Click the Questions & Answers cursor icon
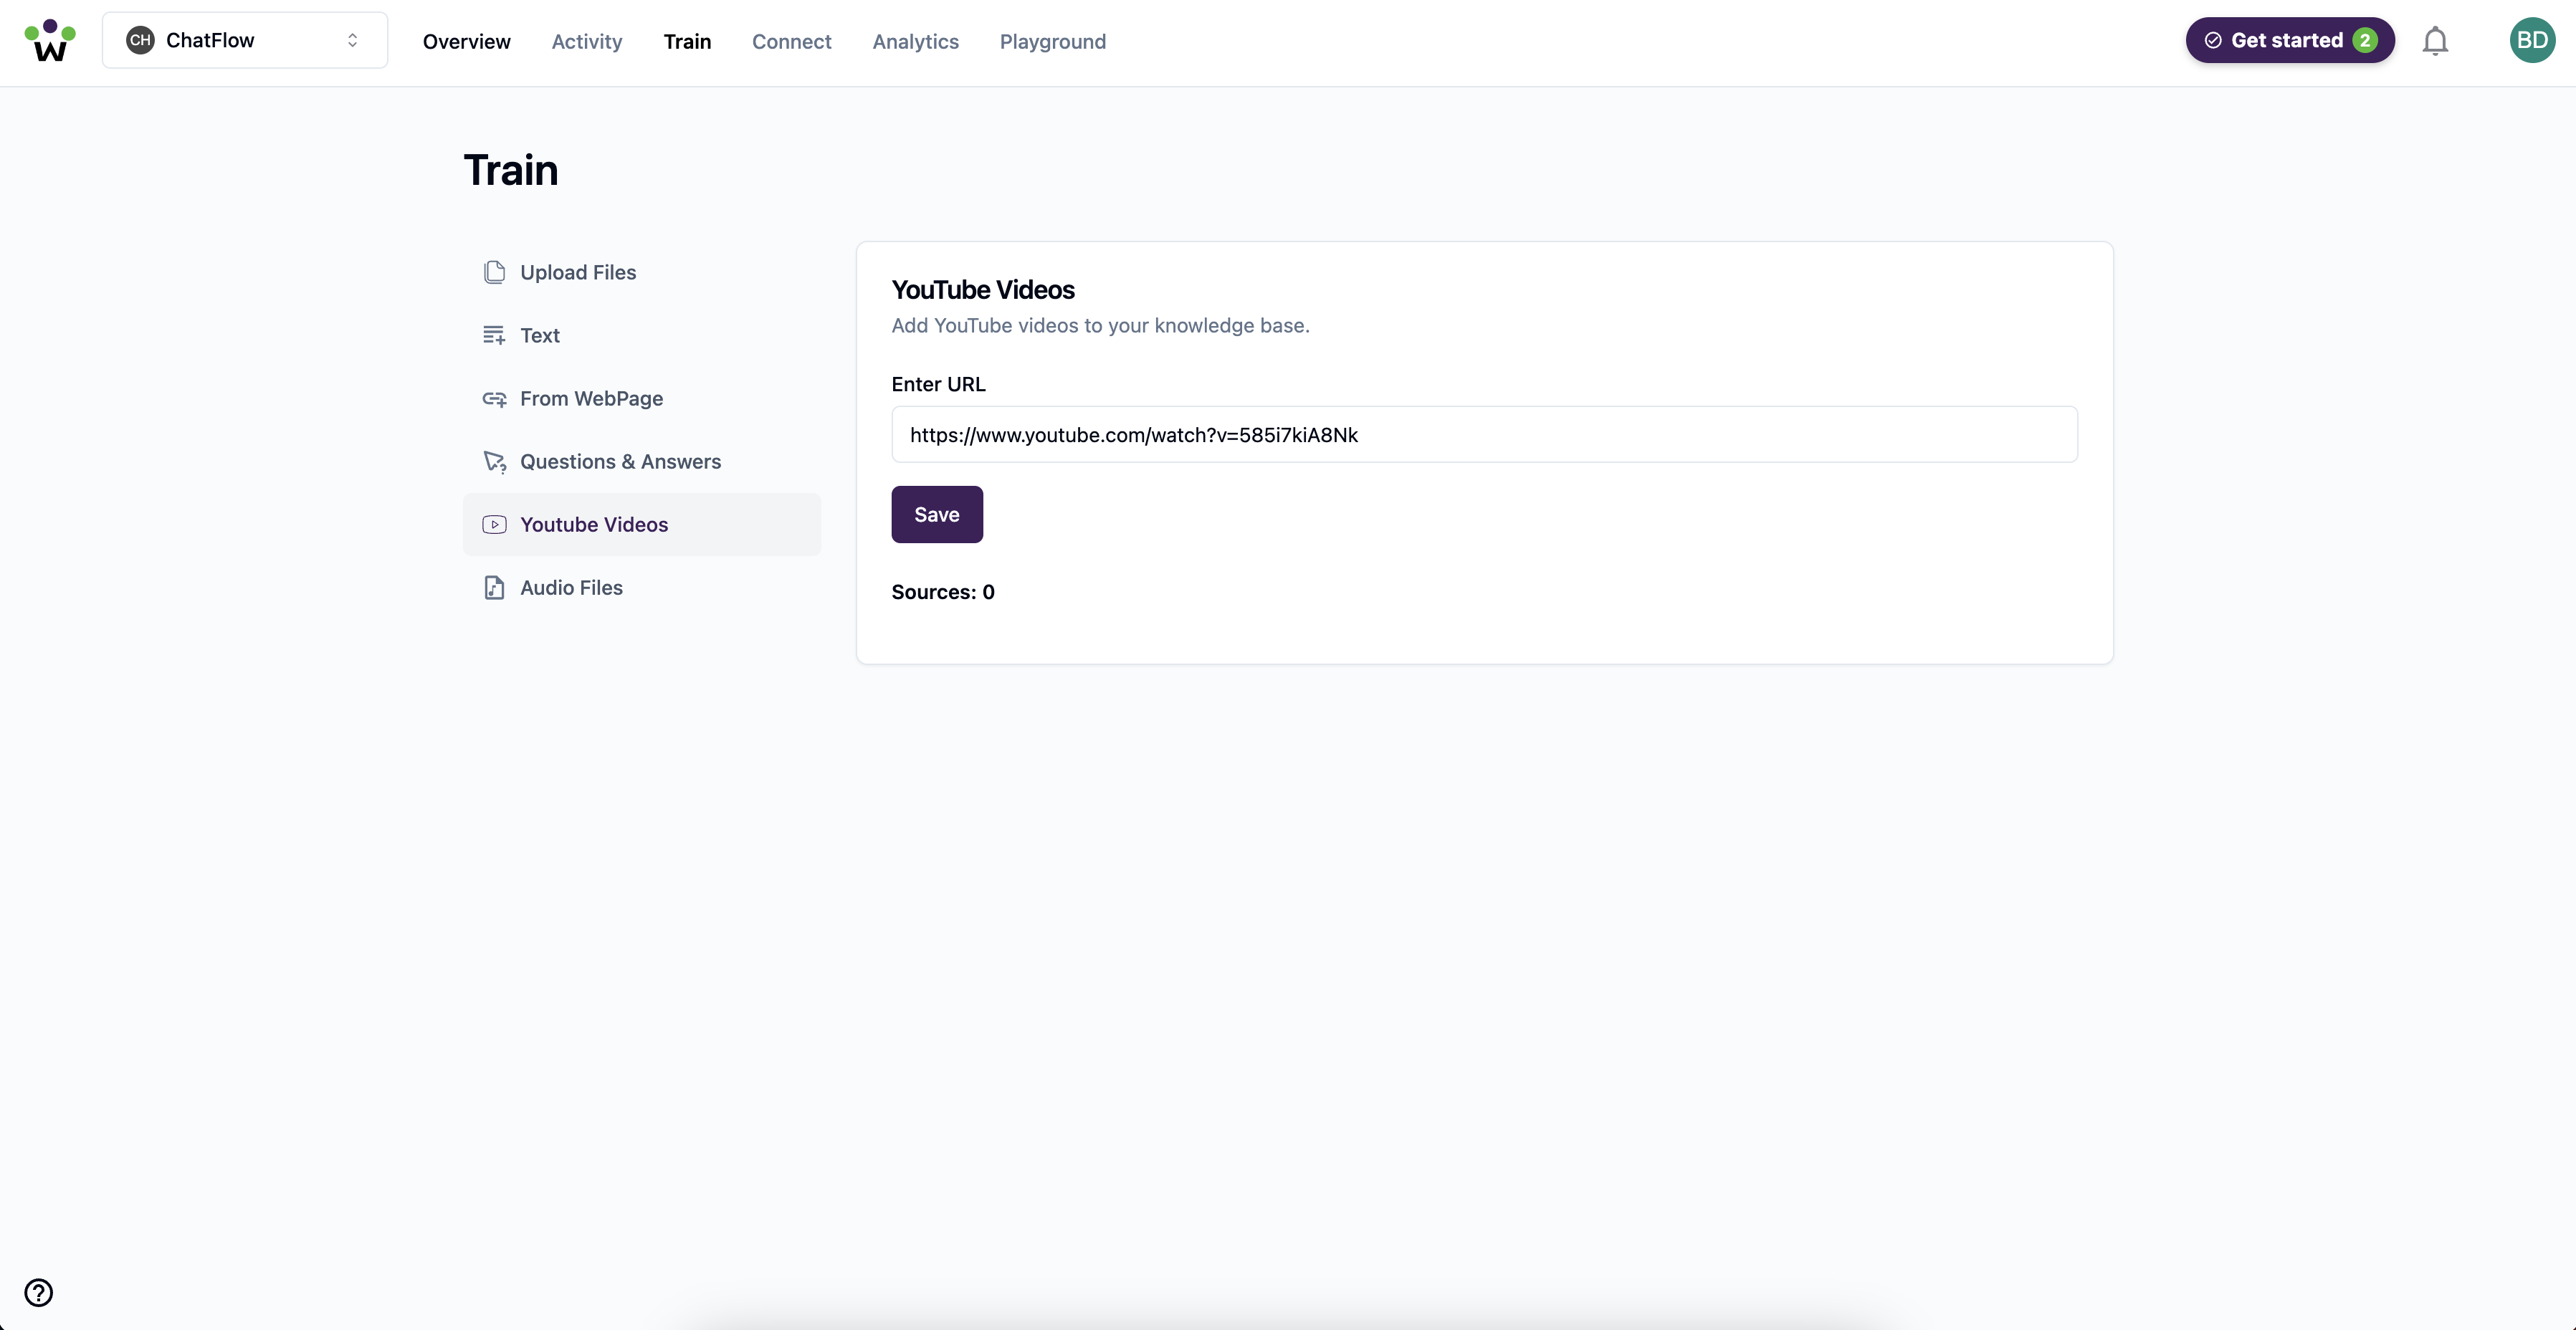The image size is (2576, 1330). coord(494,461)
